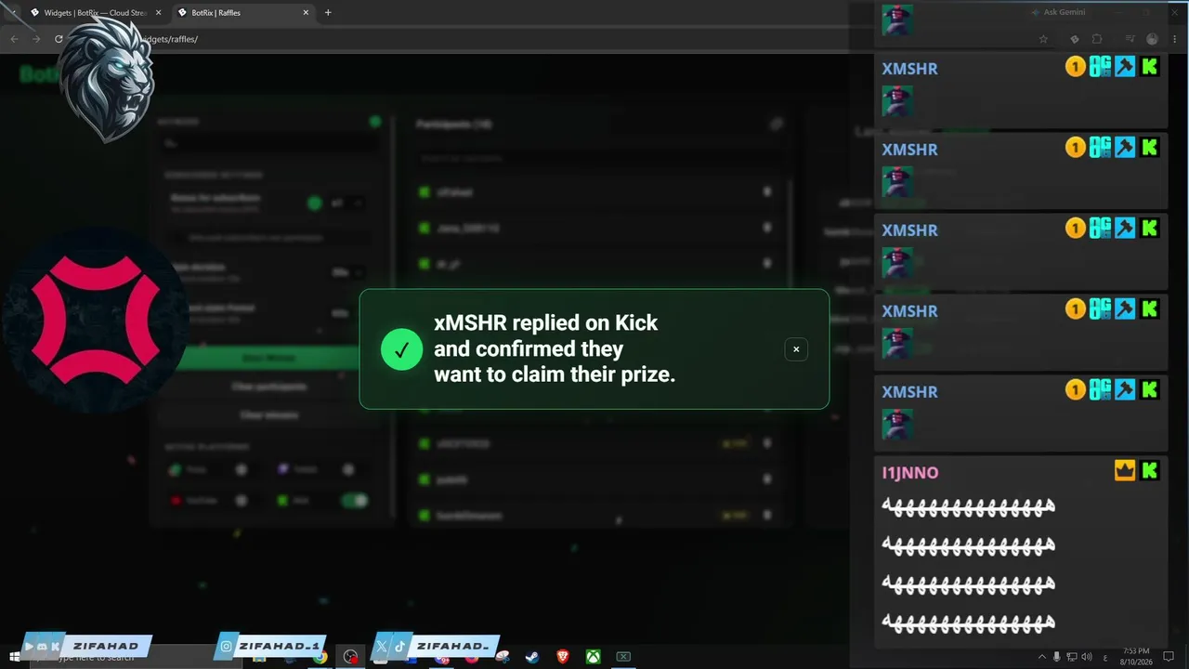Open Steam from the taskbar
The height and width of the screenshot is (669, 1189).
(x=531, y=657)
